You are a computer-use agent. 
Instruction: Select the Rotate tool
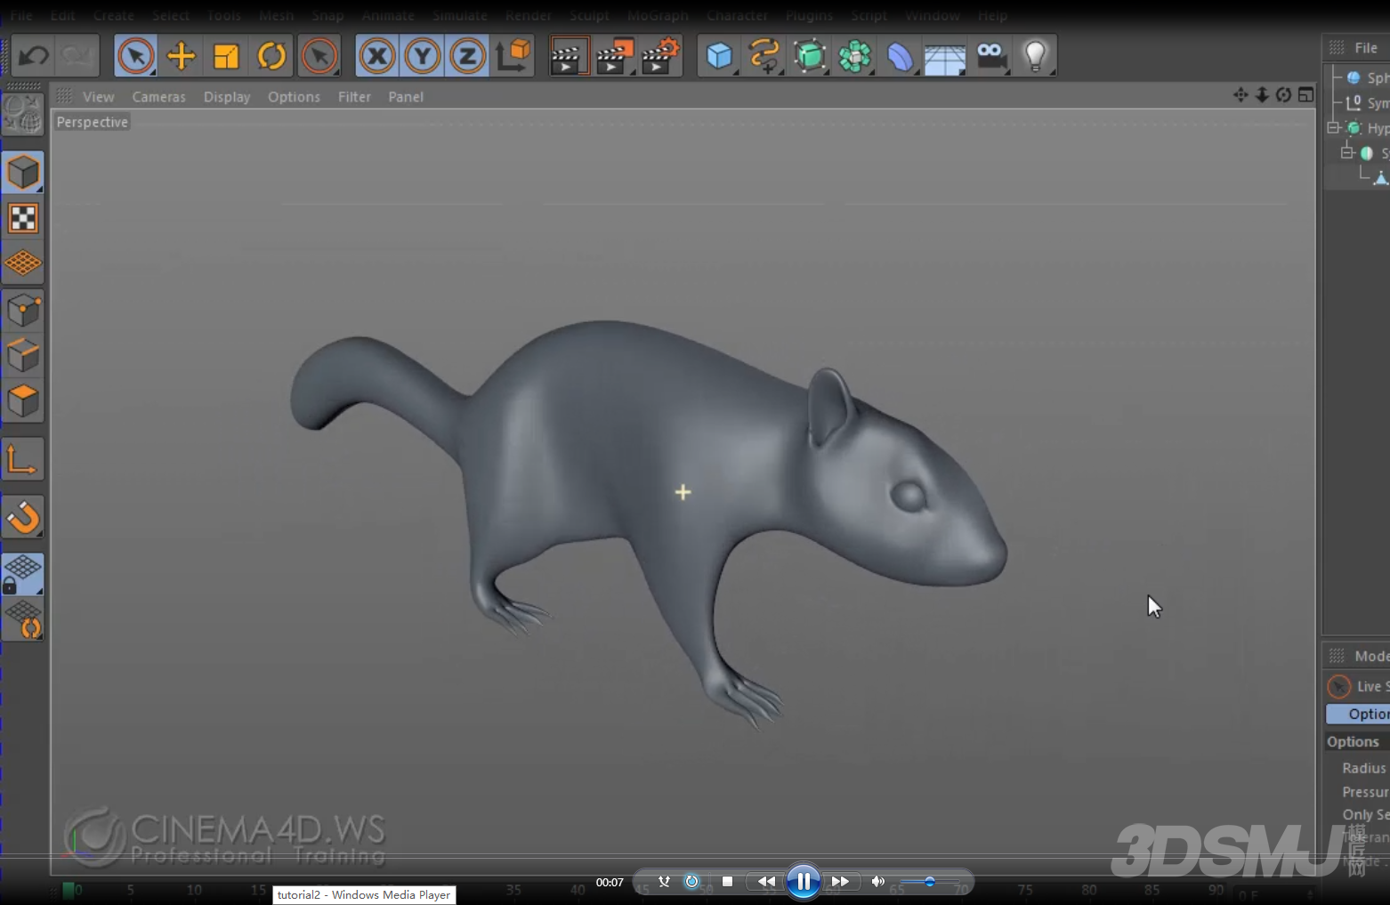point(271,56)
